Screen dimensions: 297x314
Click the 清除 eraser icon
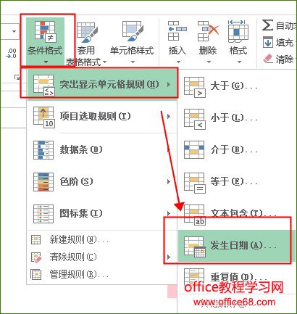point(268,59)
